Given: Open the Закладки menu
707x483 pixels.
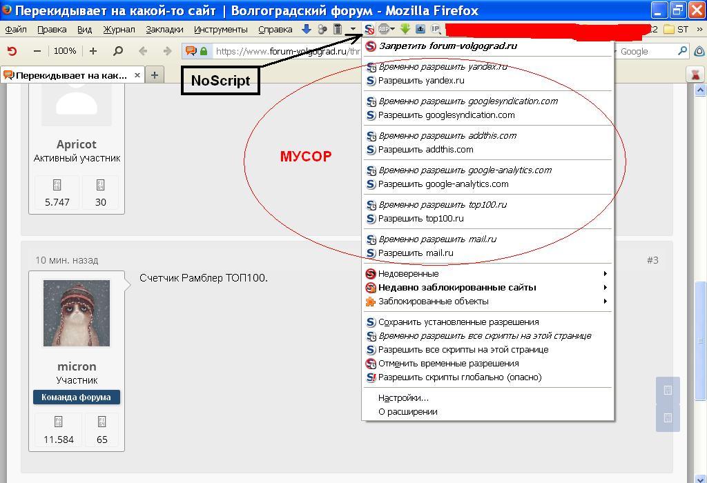Looking at the screenshot, I should (x=164, y=29).
